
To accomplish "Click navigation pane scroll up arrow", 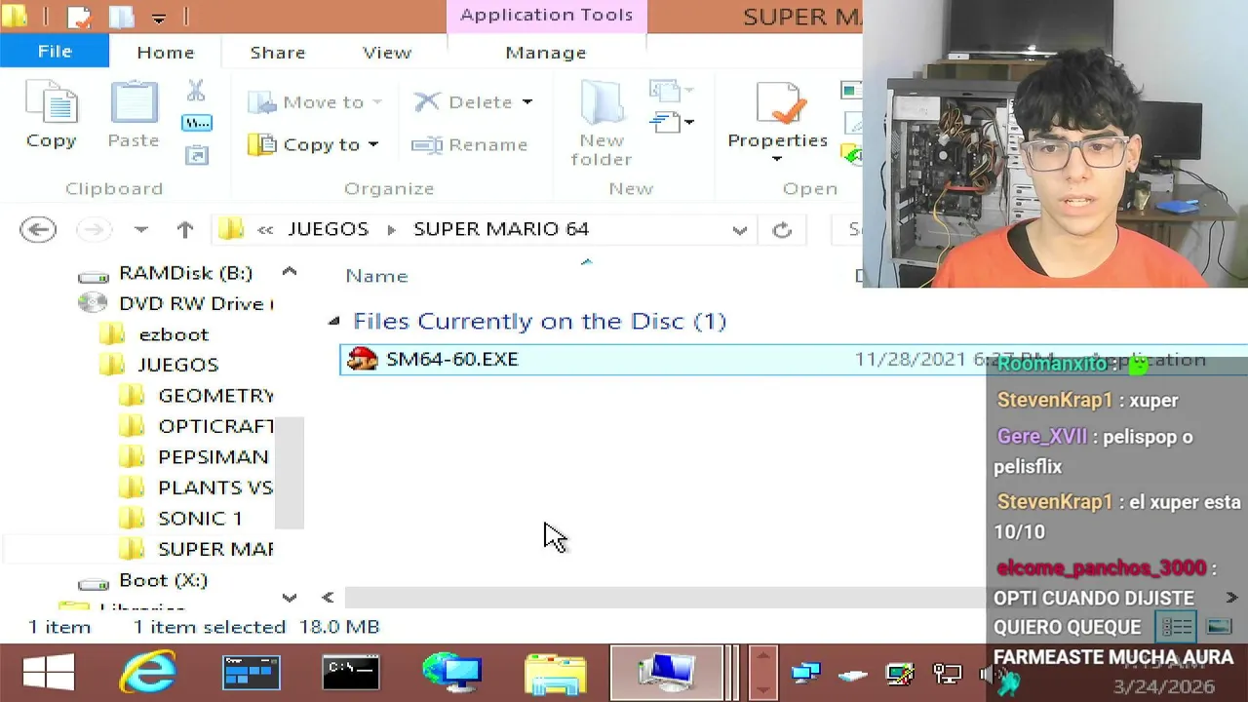I will 290,272.
